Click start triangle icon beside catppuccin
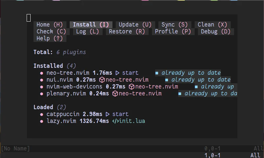The image size is (264, 158). [x=108, y=114]
